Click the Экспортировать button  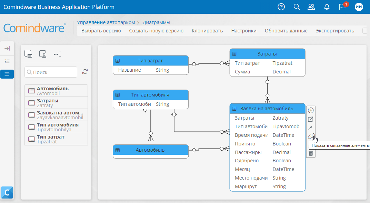[335, 31]
